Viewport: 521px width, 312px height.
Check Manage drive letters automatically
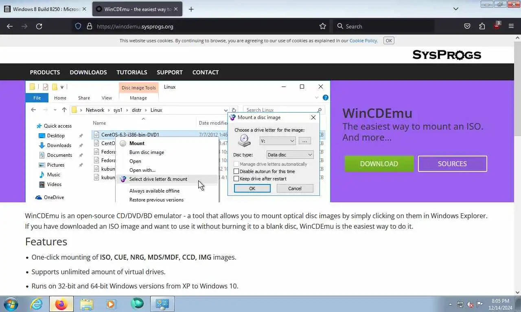(x=236, y=164)
